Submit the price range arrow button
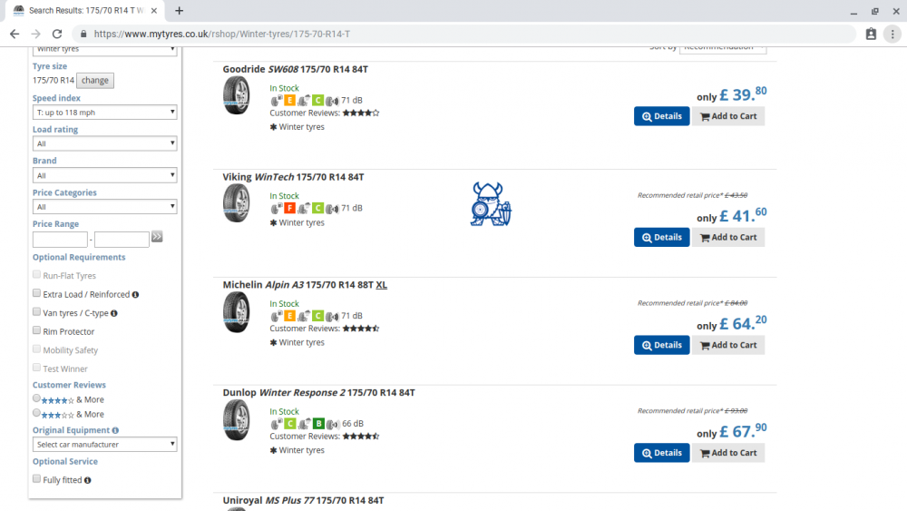The width and height of the screenshot is (907, 511). coord(157,237)
